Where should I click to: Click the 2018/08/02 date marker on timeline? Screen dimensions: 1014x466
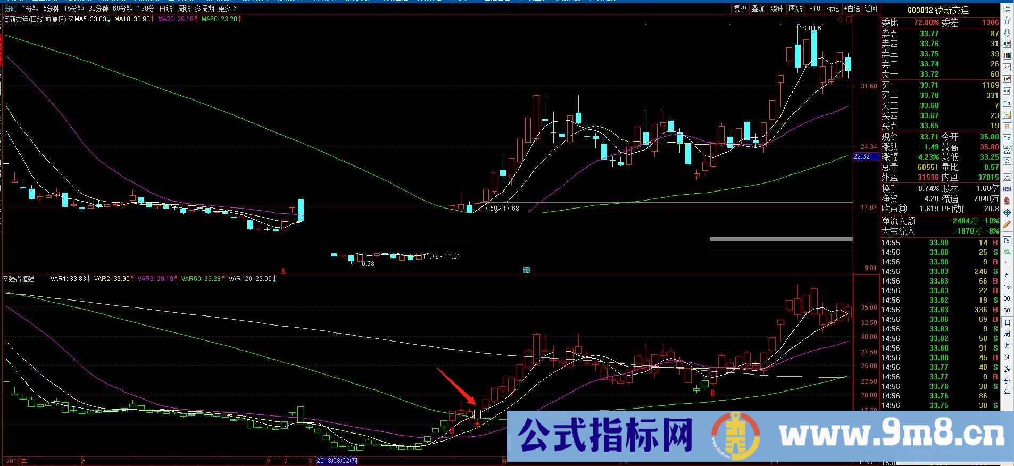click(x=337, y=461)
